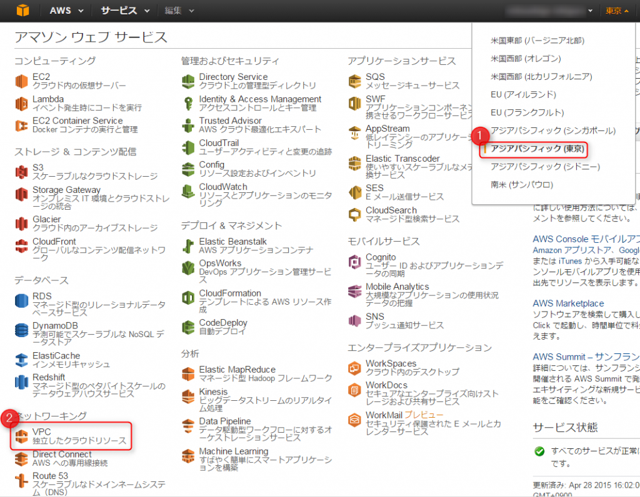Click the Direct Connect icon
This screenshot has width=640, height=497.
(21, 459)
